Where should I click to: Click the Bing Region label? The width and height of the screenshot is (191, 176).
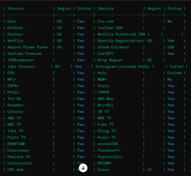[110, 60]
